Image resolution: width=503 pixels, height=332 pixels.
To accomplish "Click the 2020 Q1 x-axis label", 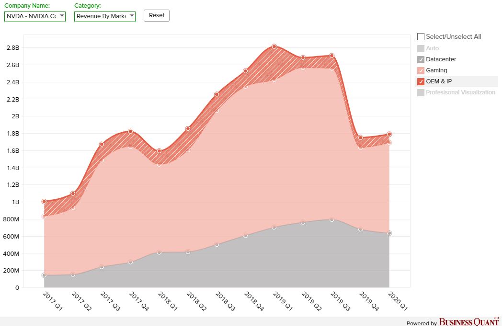I will point(398,301).
